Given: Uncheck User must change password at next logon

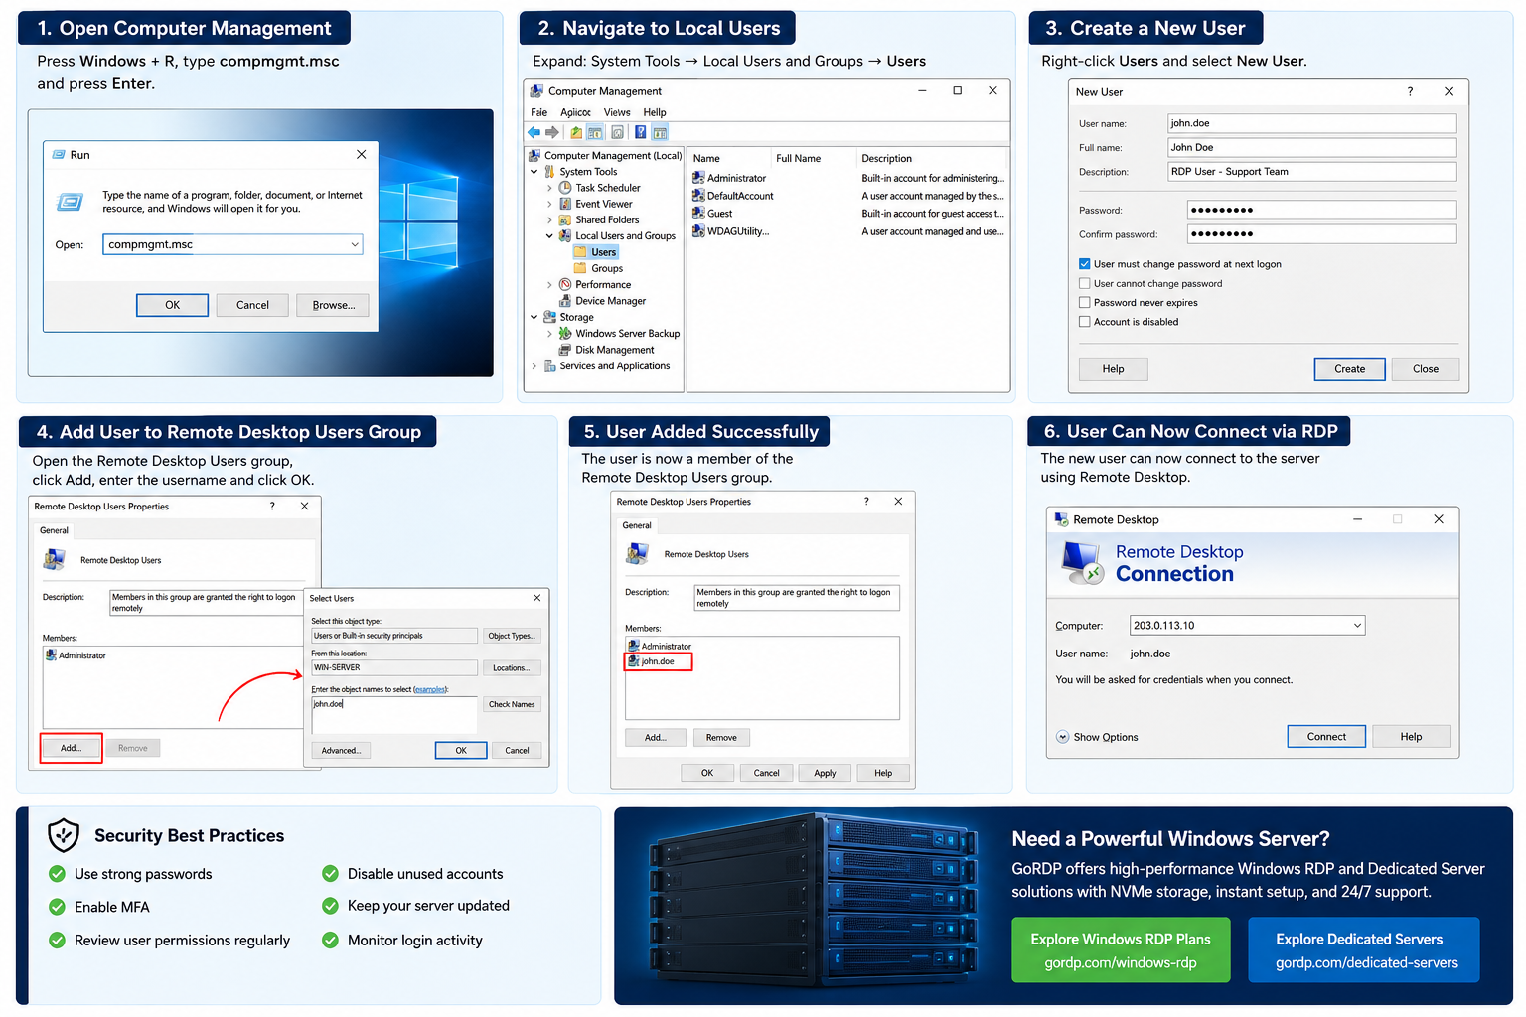Looking at the screenshot, I should [1085, 264].
